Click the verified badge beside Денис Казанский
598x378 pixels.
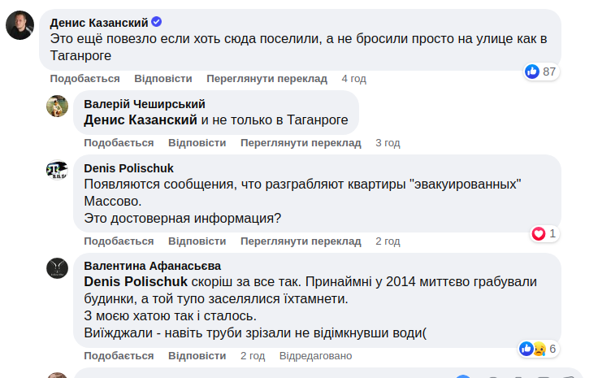(157, 22)
